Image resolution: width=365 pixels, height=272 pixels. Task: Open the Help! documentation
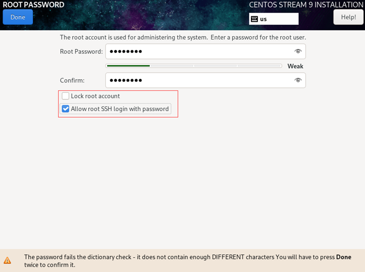tap(348, 17)
